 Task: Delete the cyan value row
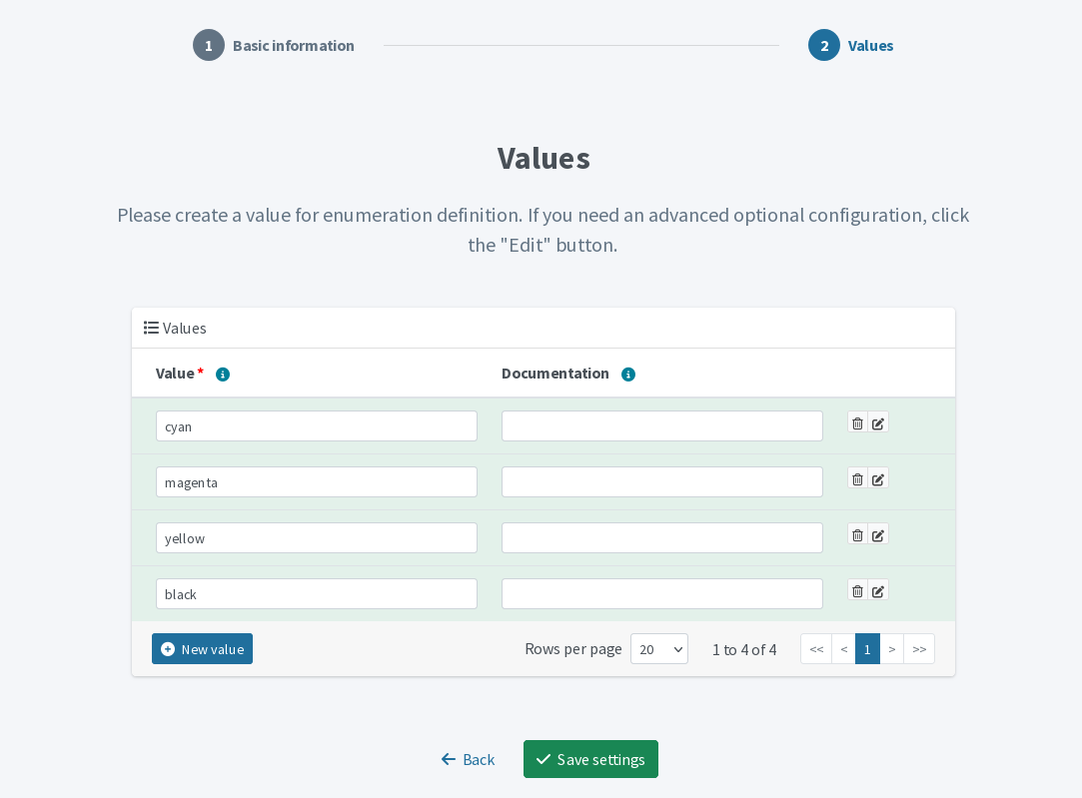pos(856,422)
